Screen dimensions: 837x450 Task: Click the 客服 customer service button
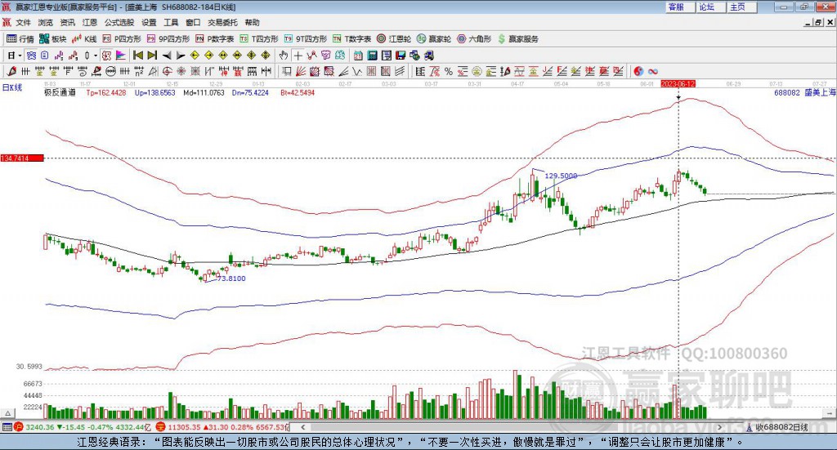[x=678, y=7]
